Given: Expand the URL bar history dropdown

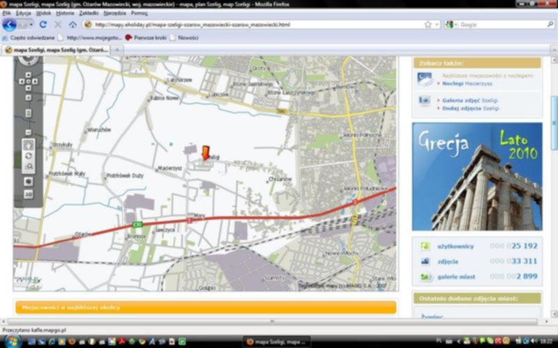Looking at the screenshot, I should click(x=439, y=24).
